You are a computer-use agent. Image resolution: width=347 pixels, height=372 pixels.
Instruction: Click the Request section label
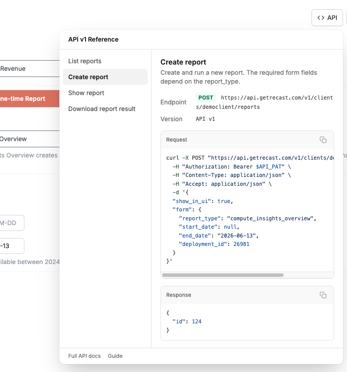point(176,140)
